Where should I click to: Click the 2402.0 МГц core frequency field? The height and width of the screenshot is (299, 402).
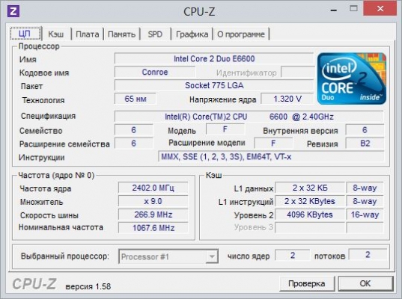(x=153, y=188)
